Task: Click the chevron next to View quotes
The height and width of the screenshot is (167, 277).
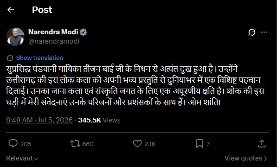Action: [x=265, y=159]
